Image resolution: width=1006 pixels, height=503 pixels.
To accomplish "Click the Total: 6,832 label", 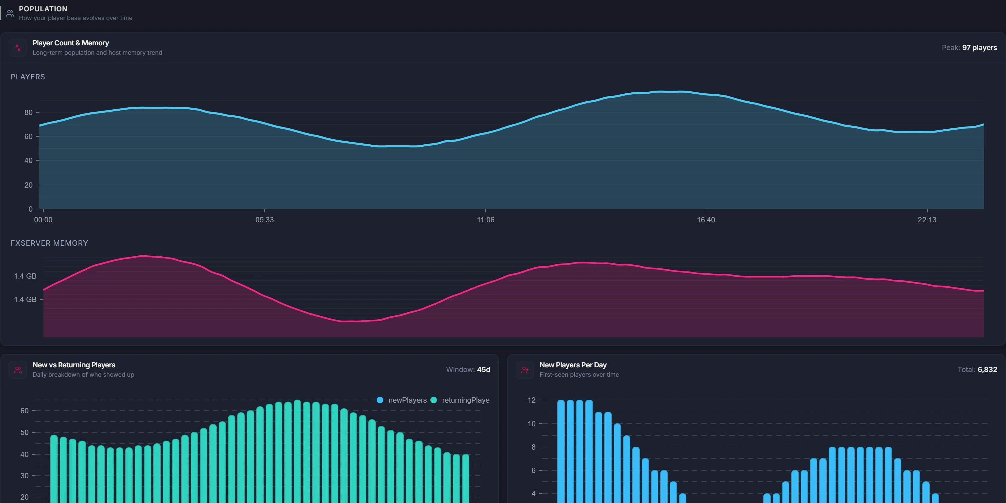I will 977,369.
